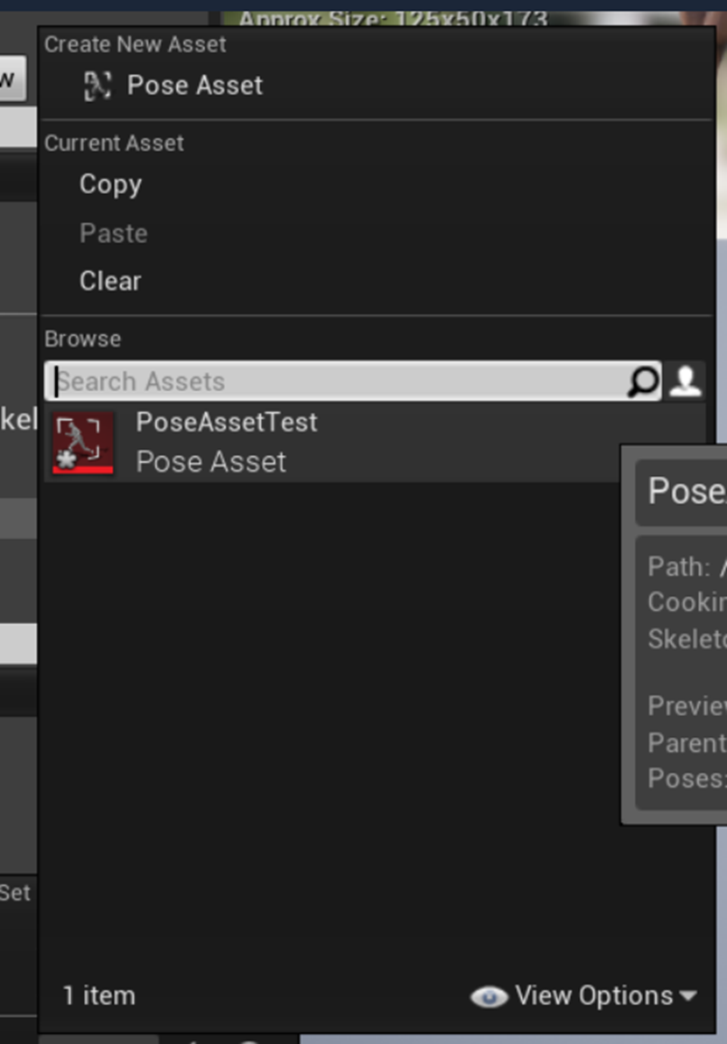Click the Pose title in the tooltip panel
Screen dimensions: 727x1044
click(x=687, y=491)
